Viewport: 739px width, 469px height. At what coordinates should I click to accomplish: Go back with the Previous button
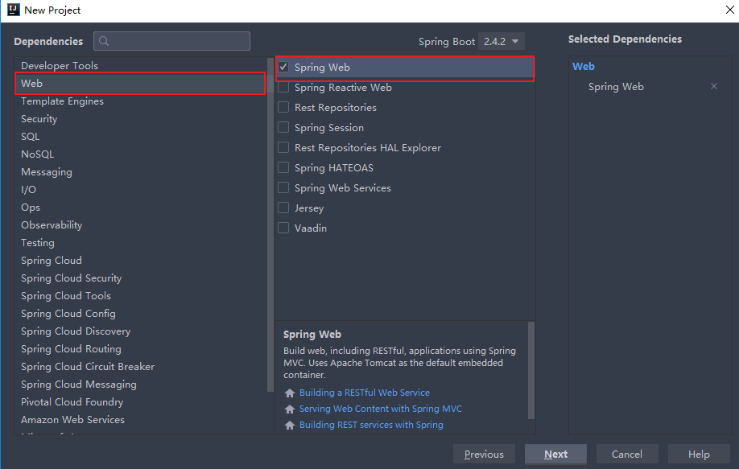pyautogui.click(x=484, y=455)
